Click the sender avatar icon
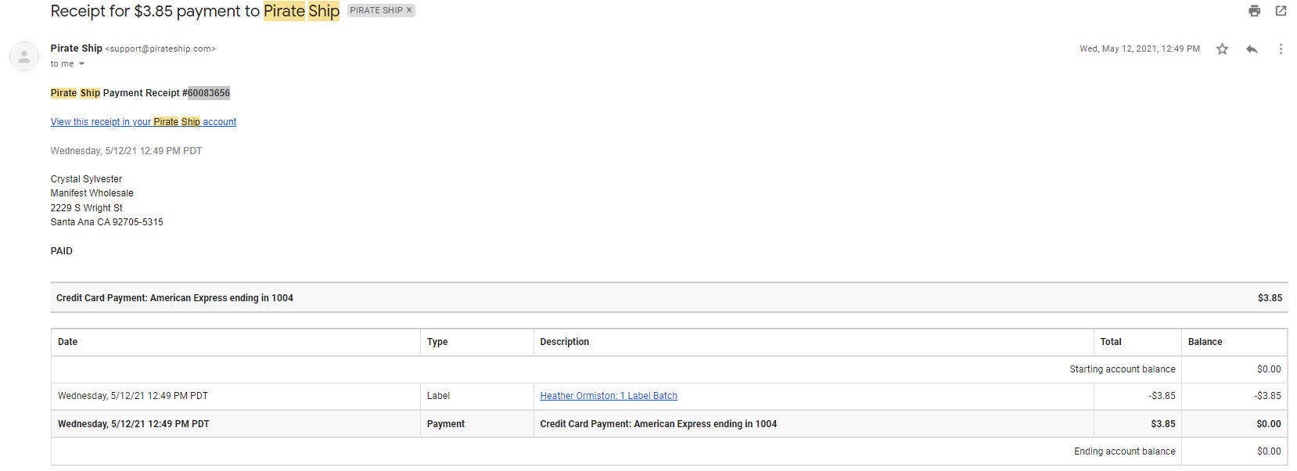 pyautogui.click(x=24, y=56)
